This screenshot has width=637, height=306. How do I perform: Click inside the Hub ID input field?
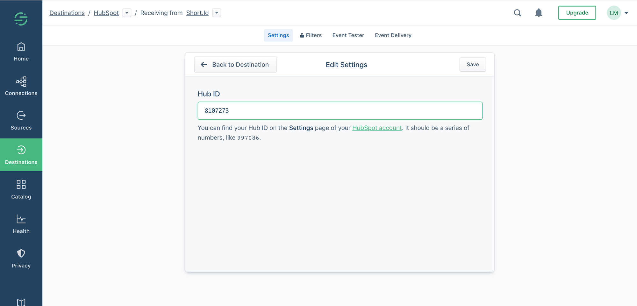tap(340, 110)
